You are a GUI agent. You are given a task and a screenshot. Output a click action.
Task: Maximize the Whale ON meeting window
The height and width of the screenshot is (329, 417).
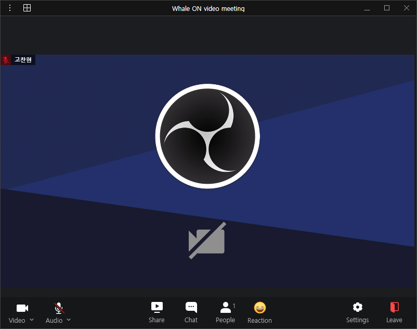[387, 8]
